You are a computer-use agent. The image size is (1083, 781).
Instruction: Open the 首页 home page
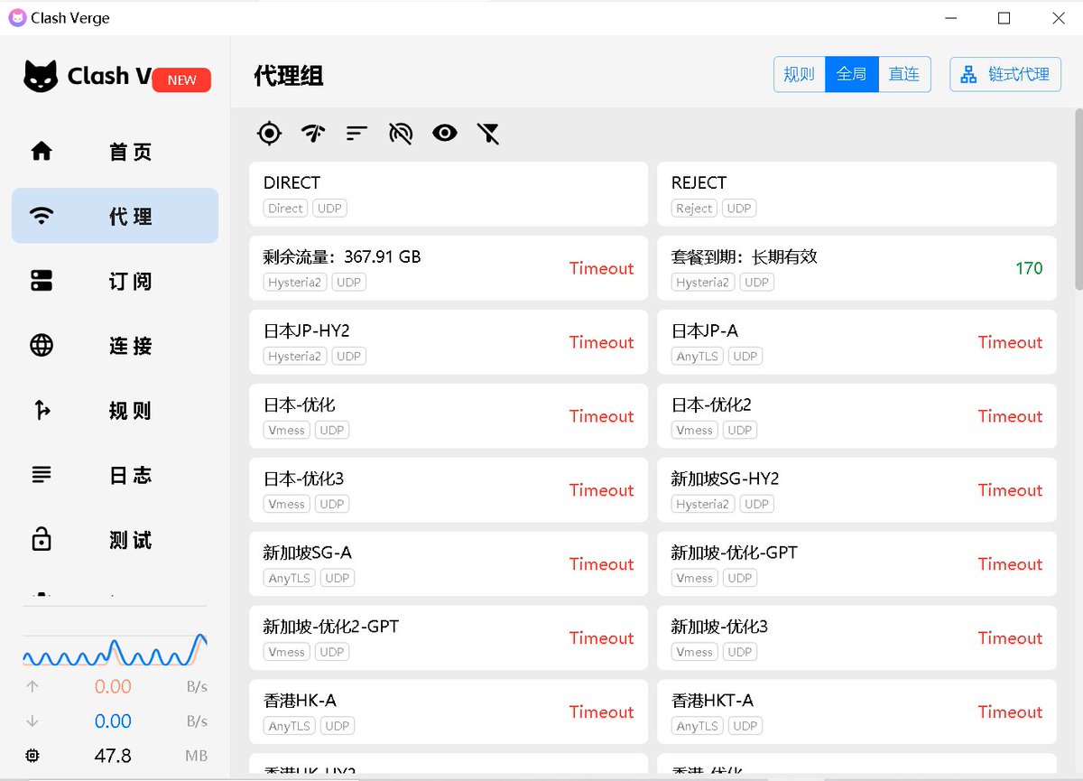115,152
